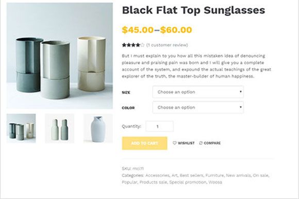Open the Special promotion category link
The height and width of the screenshot is (199, 299).
[x=188, y=182]
